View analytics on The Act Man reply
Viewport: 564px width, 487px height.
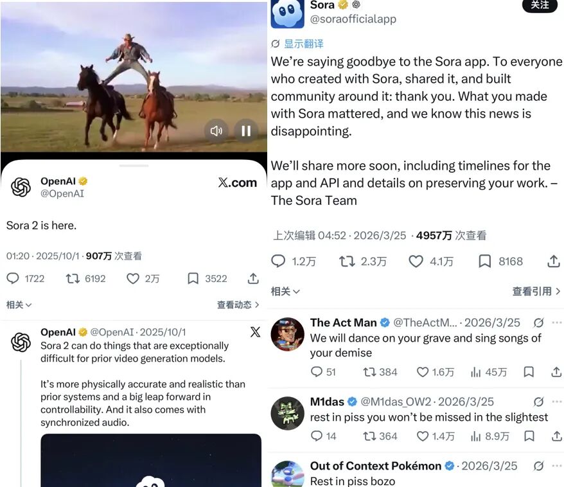(489, 372)
